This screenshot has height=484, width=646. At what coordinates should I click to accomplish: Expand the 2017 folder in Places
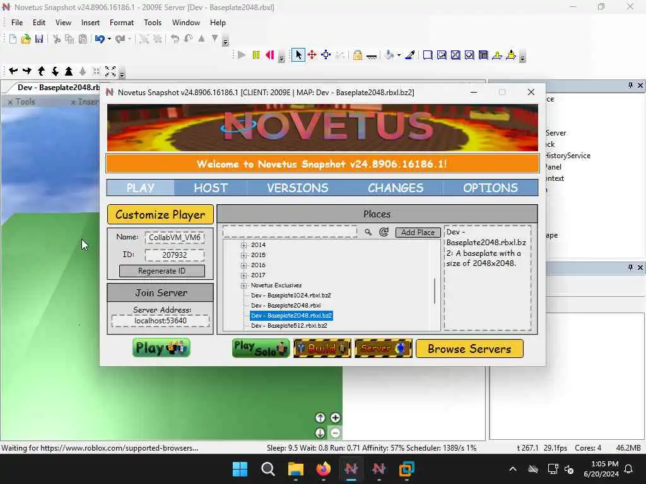pos(244,275)
